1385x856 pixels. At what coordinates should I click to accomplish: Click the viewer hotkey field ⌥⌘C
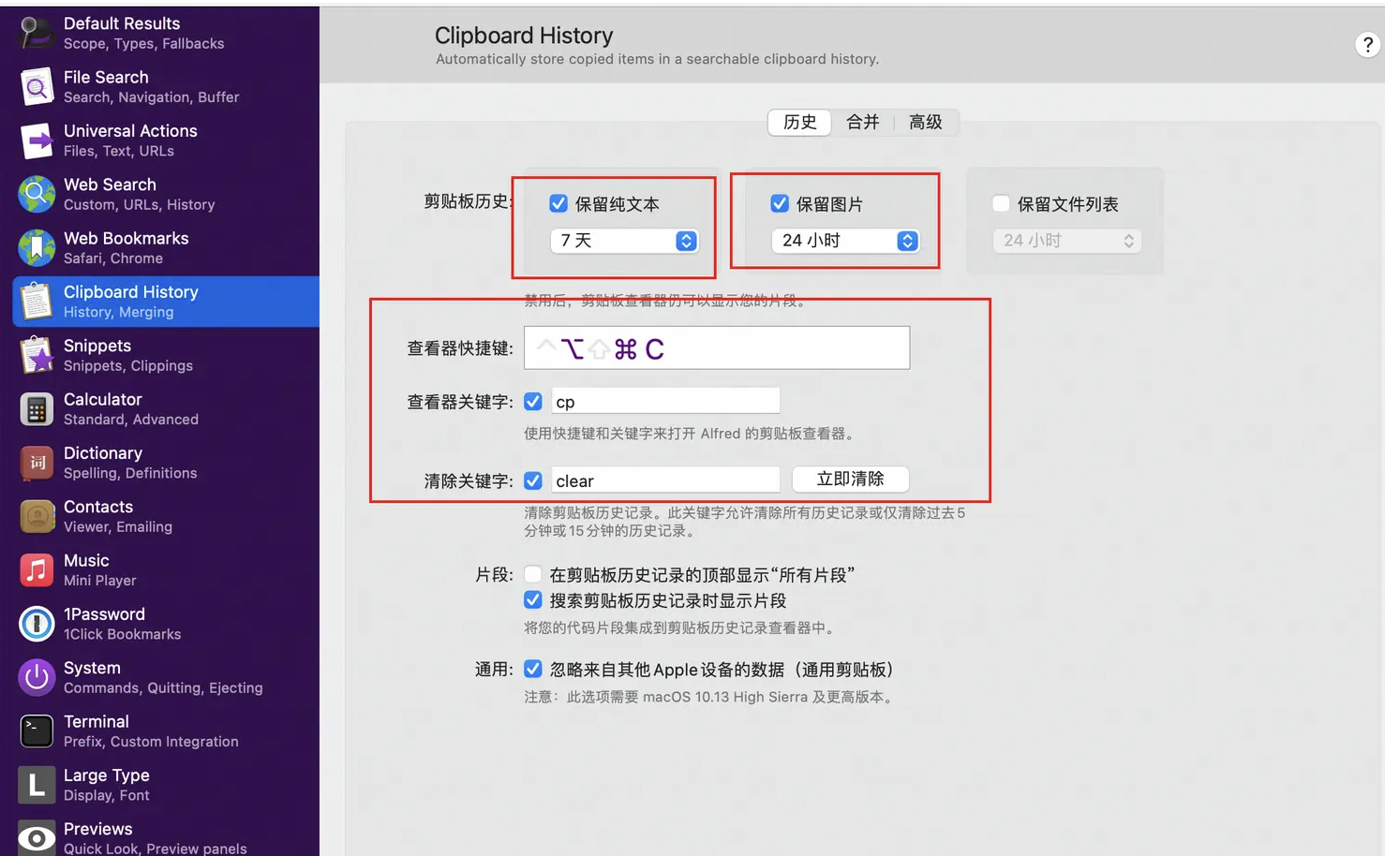click(717, 347)
